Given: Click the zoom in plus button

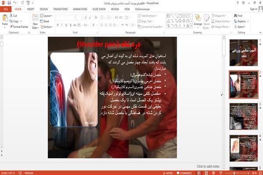Looking at the screenshot, I should (x=248, y=173).
